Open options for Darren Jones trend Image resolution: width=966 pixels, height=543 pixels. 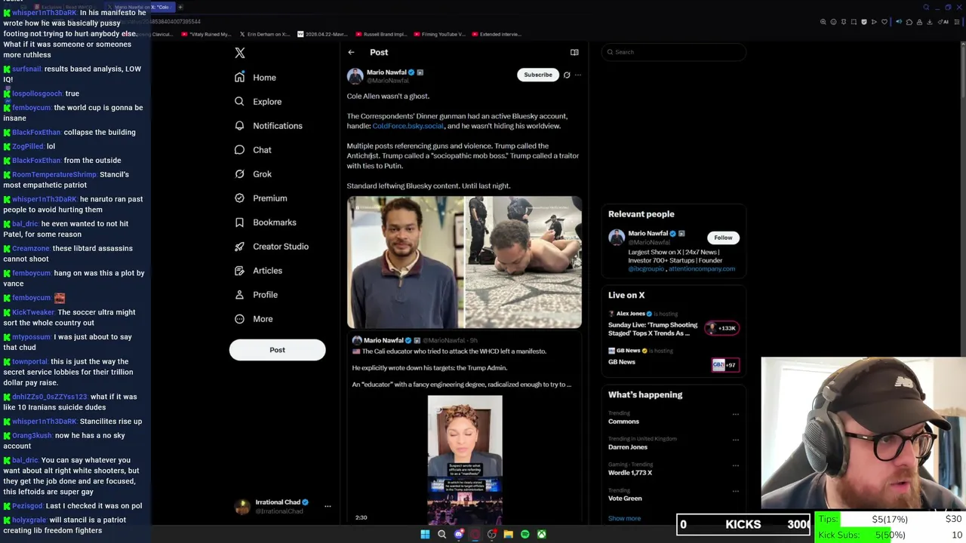(736, 439)
